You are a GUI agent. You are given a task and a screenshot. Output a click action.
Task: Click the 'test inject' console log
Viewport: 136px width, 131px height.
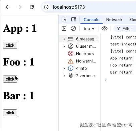123,44
